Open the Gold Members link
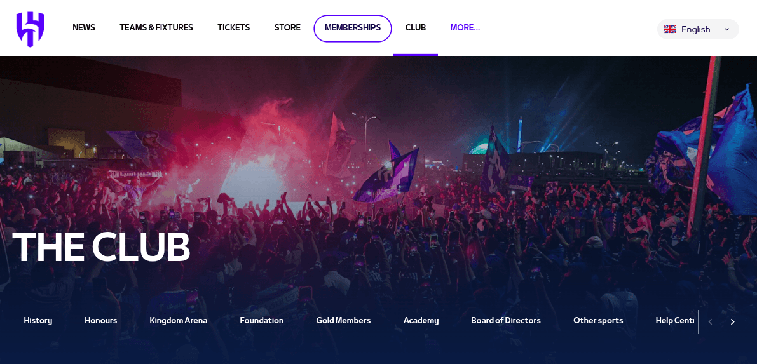This screenshot has height=364, width=757. 343,321
